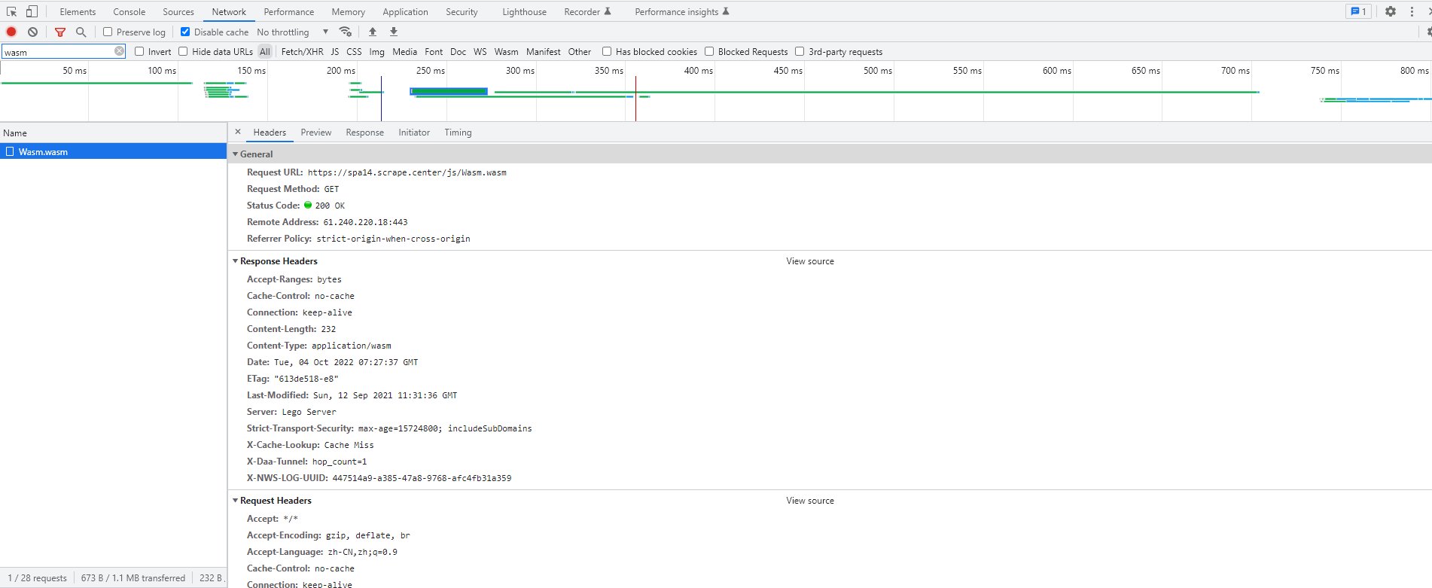
Task: Select the Wasm.wasm request row
Action: pos(113,151)
